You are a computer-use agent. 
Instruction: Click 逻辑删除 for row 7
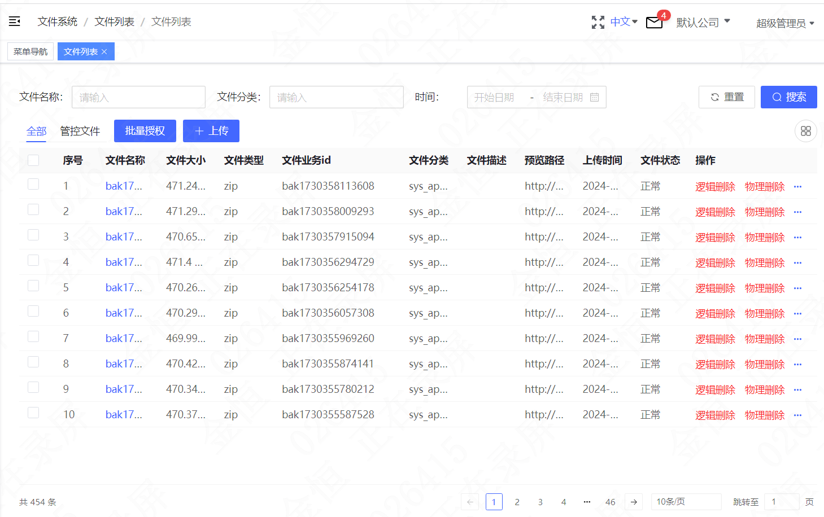[x=715, y=339]
